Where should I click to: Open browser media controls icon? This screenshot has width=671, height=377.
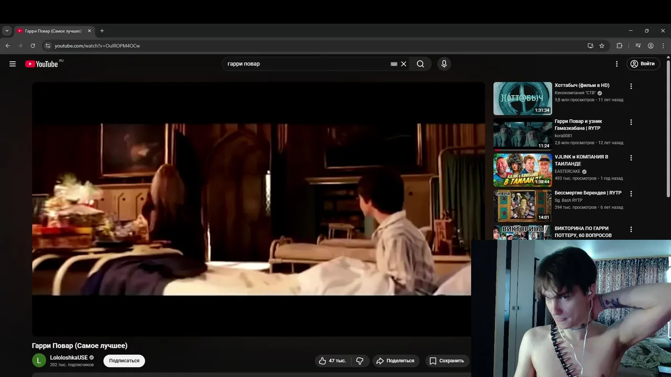pos(638,46)
